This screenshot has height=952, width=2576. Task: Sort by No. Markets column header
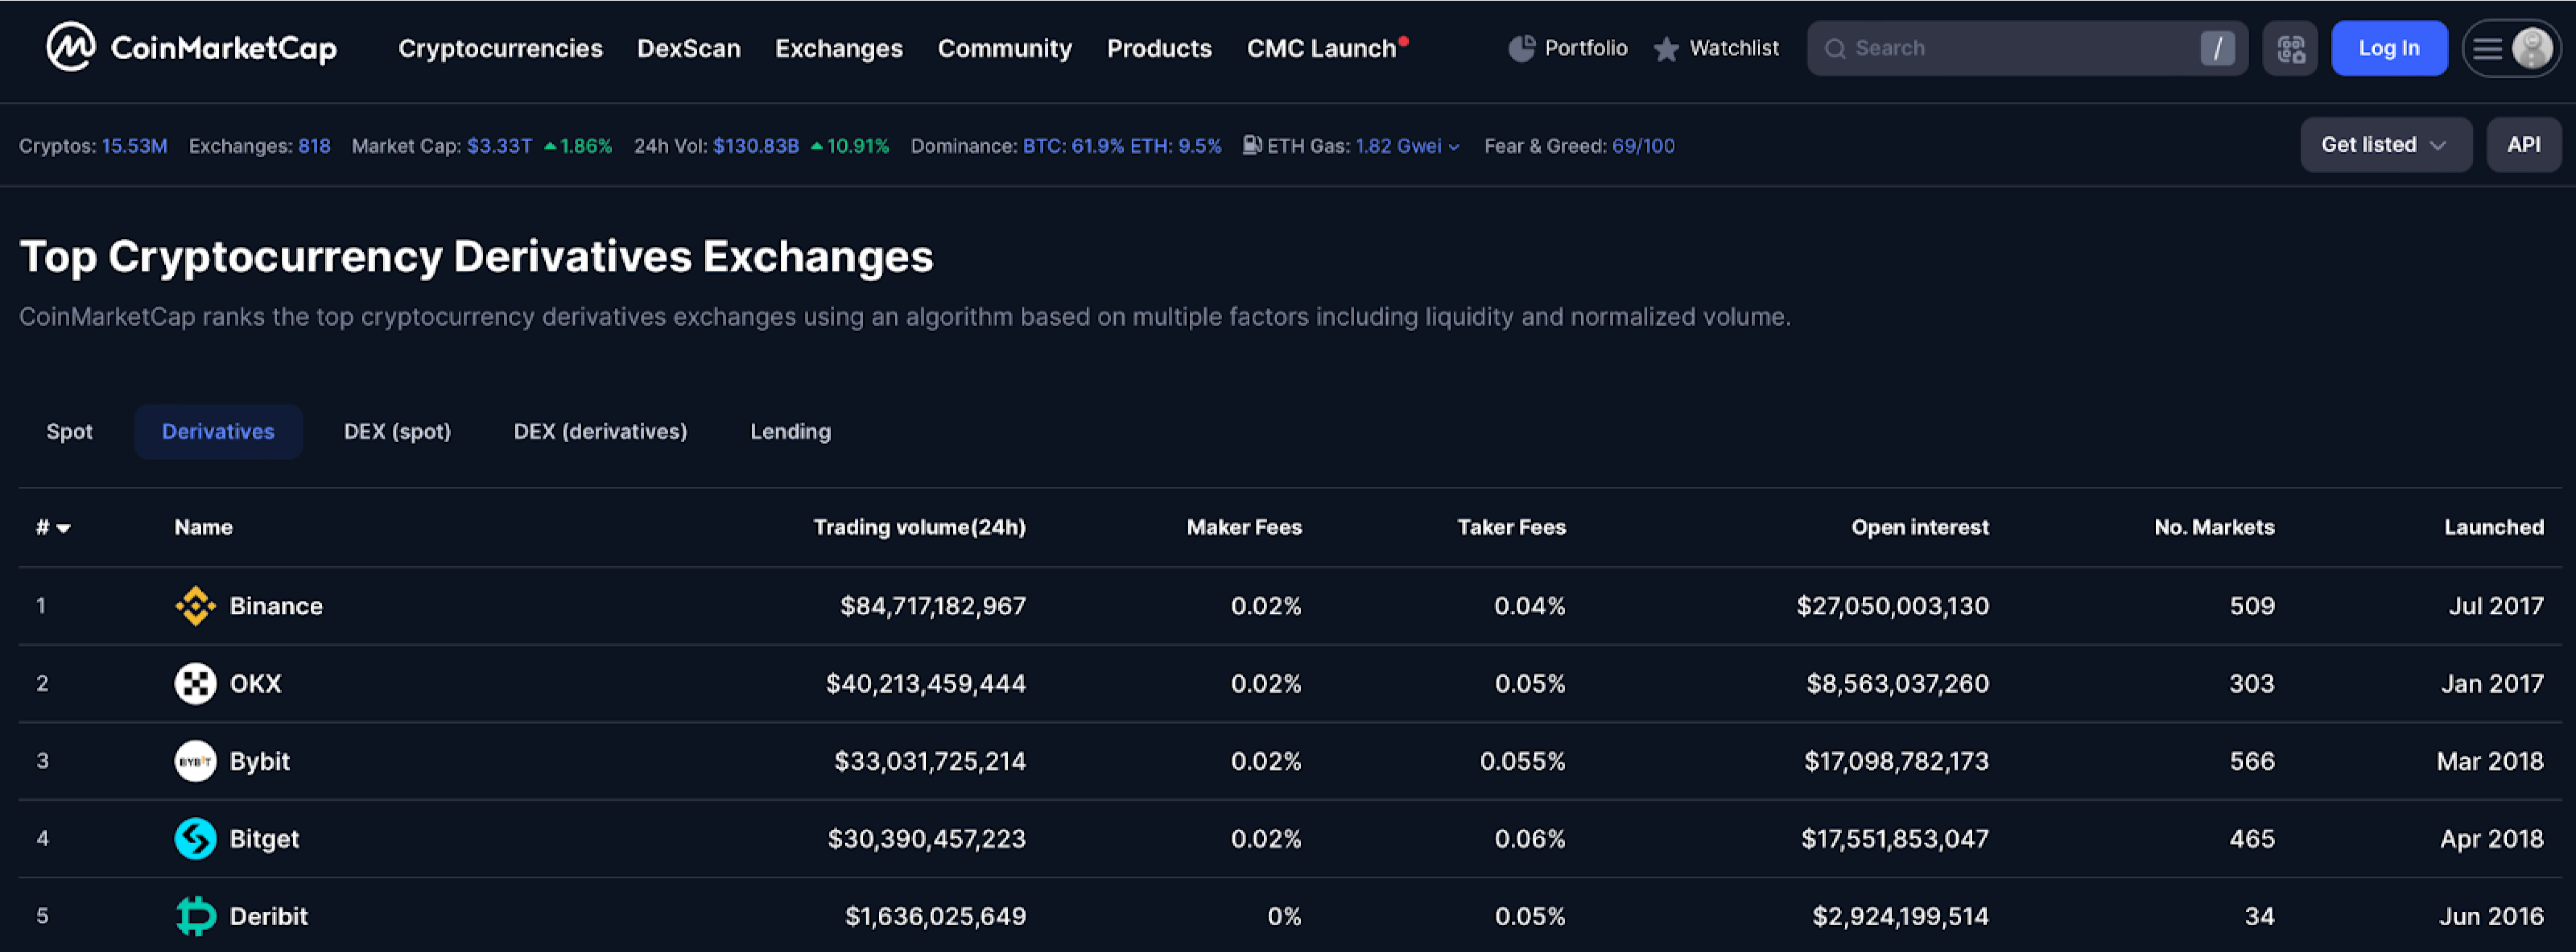coord(2214,527)
